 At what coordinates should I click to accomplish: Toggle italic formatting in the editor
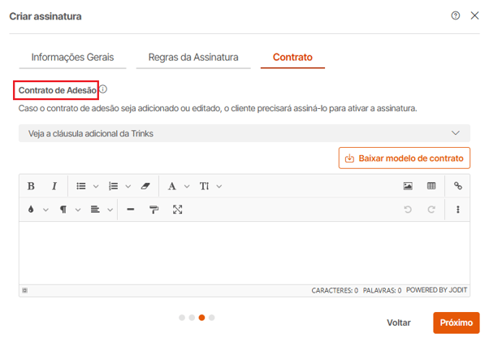(54, 186)
